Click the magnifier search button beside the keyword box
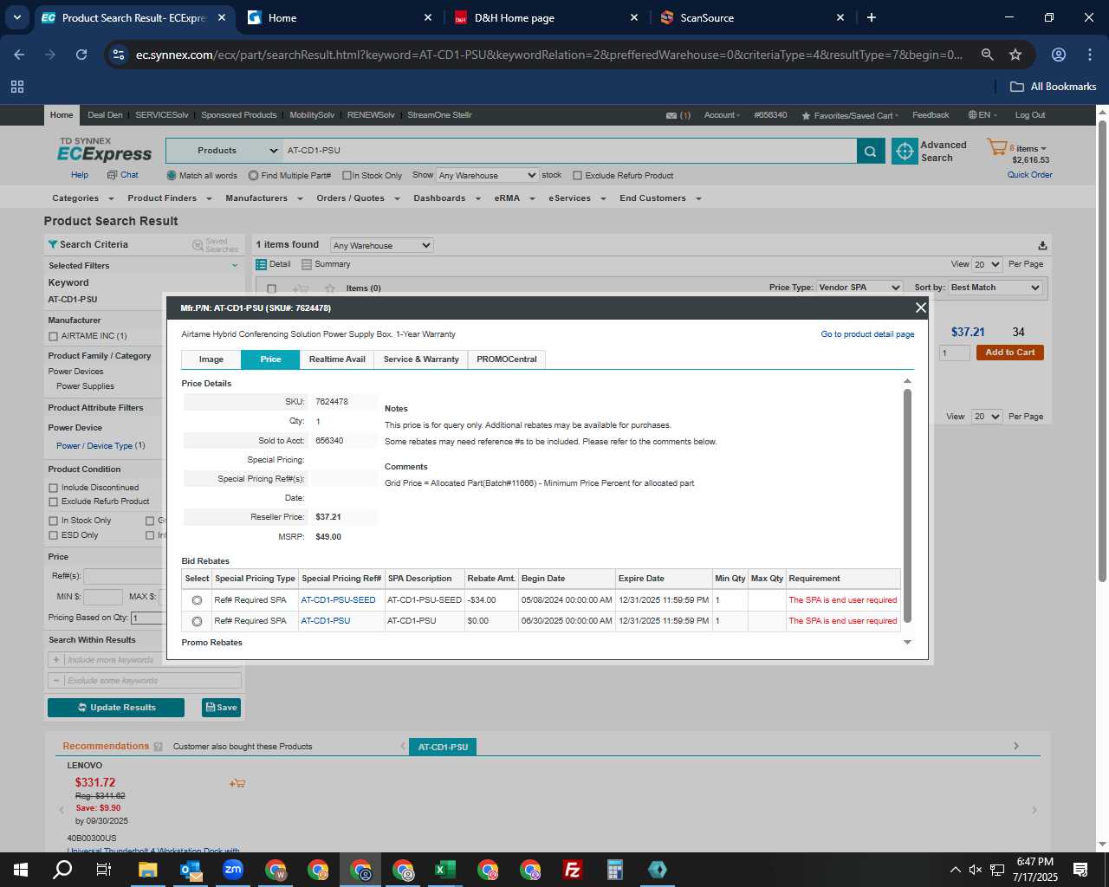Viewport: 1109px width, 887px height. 870,151
